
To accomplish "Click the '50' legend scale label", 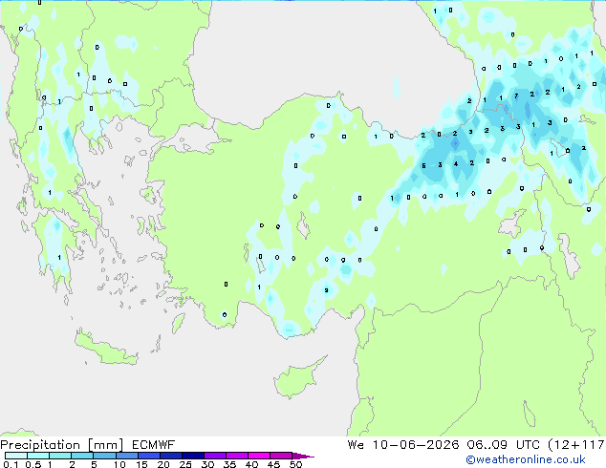I will pos(295,464).
